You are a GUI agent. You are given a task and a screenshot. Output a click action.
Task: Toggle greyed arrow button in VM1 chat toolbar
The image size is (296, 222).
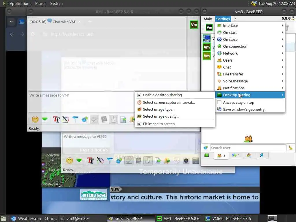(x=94, y=119)
